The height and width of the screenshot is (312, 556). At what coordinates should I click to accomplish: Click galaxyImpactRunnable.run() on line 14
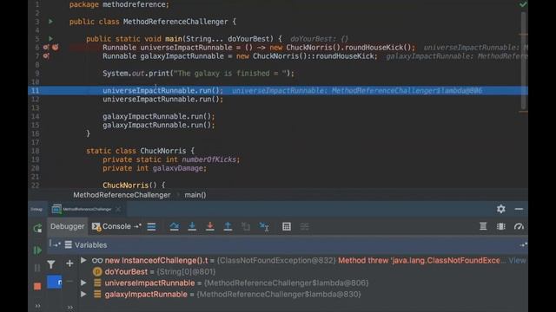[158, 116]
